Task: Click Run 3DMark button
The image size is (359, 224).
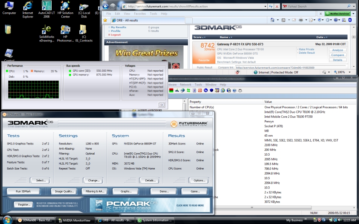Action: point(23,191)
